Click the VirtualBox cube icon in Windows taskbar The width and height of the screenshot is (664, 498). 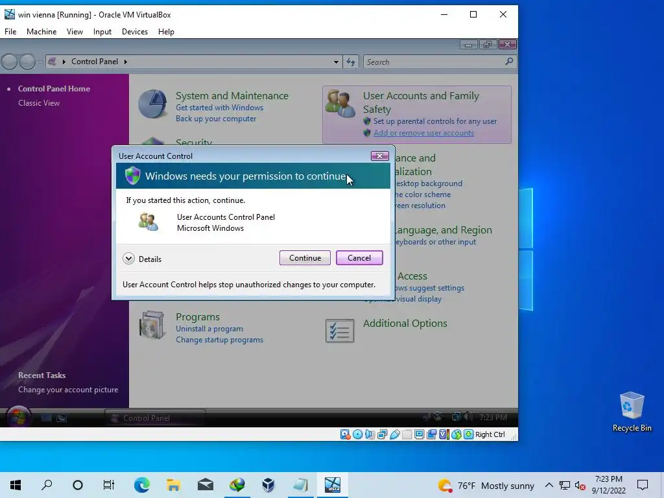(268, 485)
